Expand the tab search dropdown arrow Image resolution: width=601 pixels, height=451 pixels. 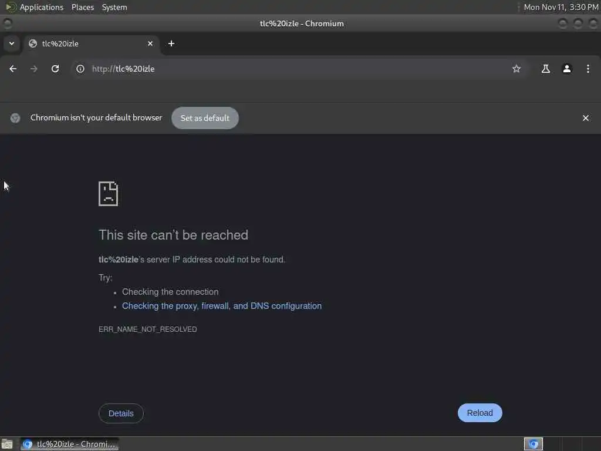click(x=12, y=43)
